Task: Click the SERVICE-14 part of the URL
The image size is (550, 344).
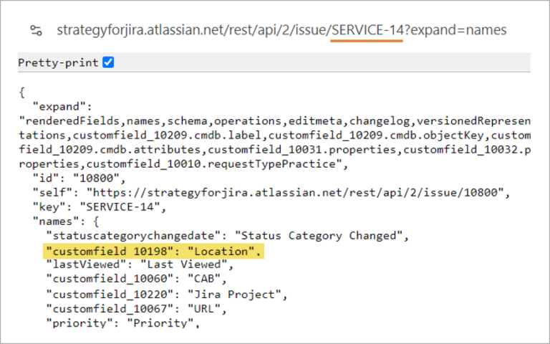Action: click(x=367, y=30)
